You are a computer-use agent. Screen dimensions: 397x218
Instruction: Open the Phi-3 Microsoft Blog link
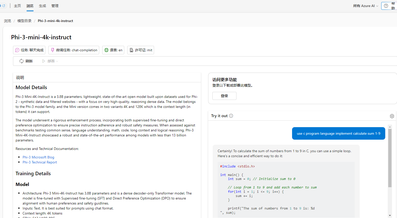(x=38, y=157)
